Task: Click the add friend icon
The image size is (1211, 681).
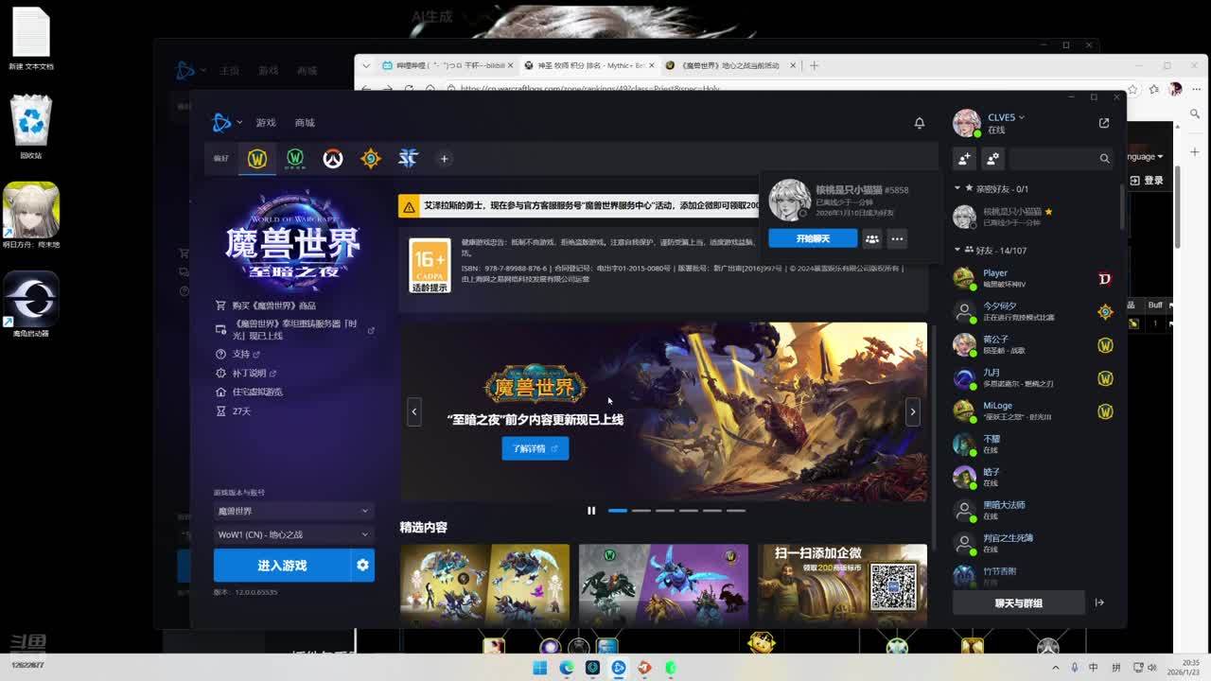Action: [964, 159]
